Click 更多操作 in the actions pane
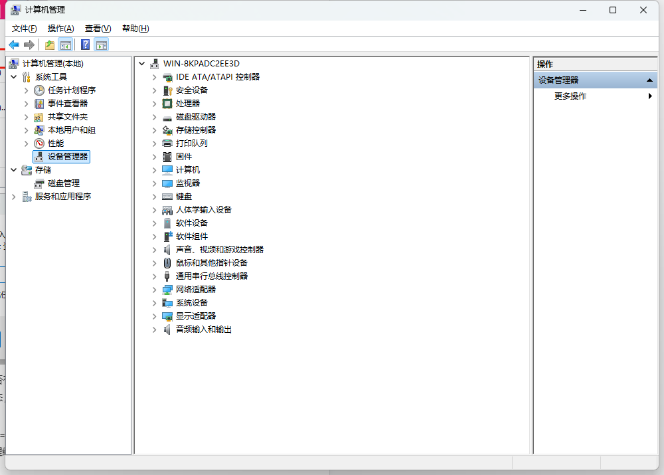This screenshot has width=664, height=475. (570, 96)
